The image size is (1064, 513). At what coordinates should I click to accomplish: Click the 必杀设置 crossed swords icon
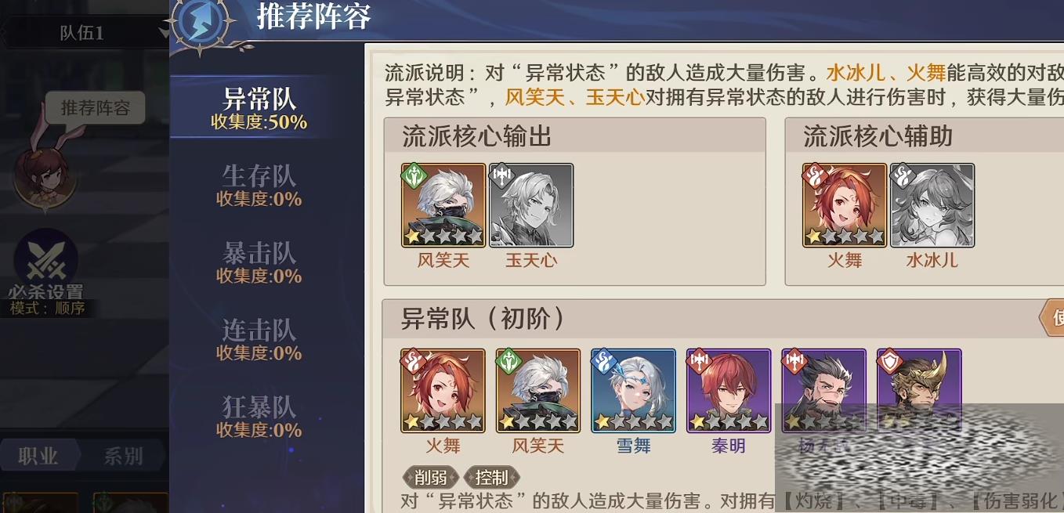coord(45,259)
